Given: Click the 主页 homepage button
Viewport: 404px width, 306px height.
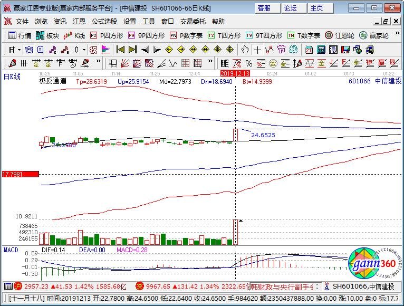Looking at the screenshot, I should pyautogui.click(x=321, y=8).
